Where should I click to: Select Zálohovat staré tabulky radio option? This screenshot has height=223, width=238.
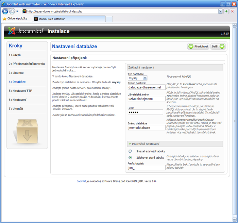pos(130,158)
